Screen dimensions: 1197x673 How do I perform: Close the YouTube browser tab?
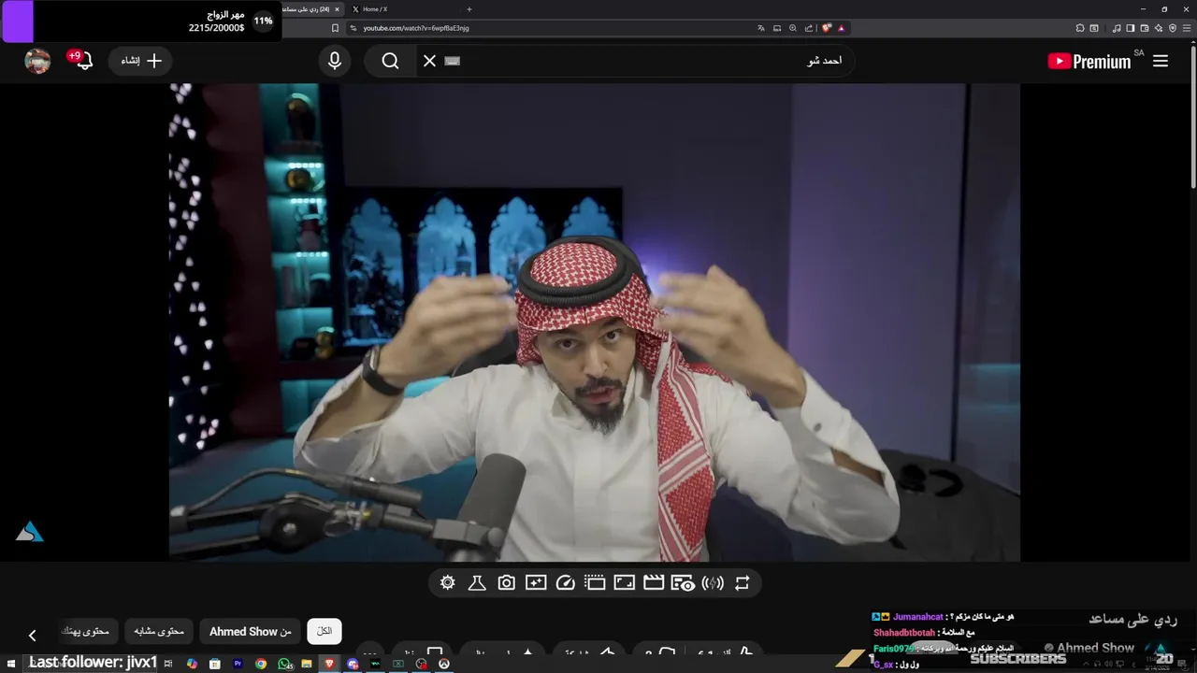click(337, 9)
